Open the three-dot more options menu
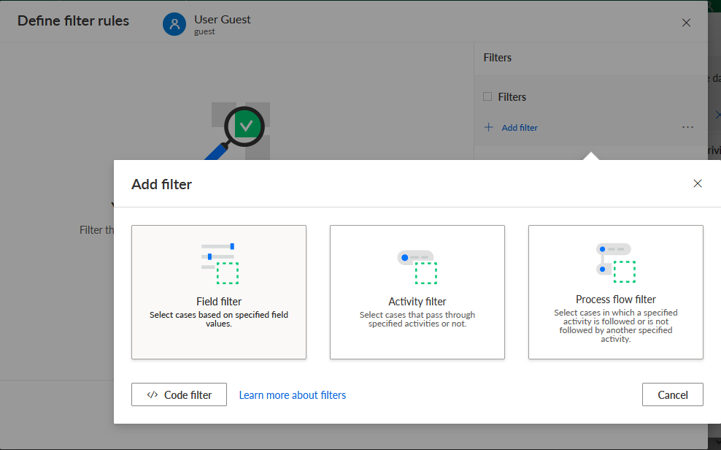Viewport: 721px width, 450px height. 687,127
